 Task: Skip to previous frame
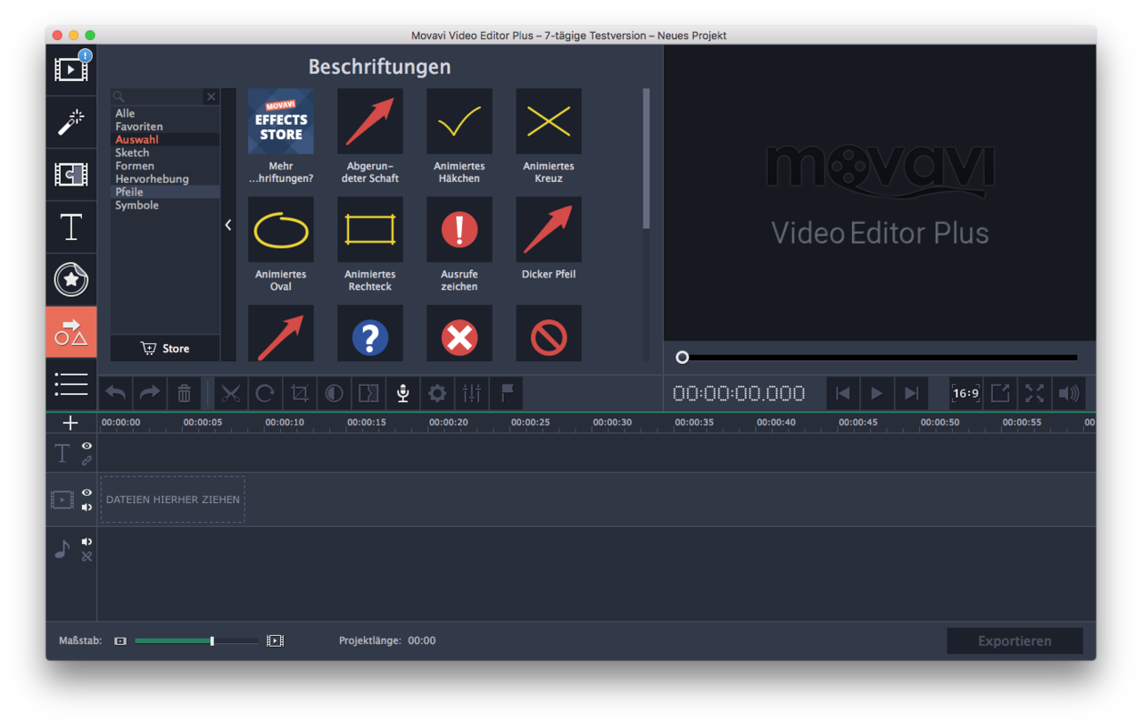click(x=842, y=393)
